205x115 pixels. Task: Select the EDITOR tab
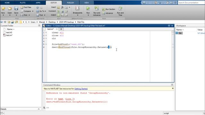pyautogui.click(x=53, y=3)
